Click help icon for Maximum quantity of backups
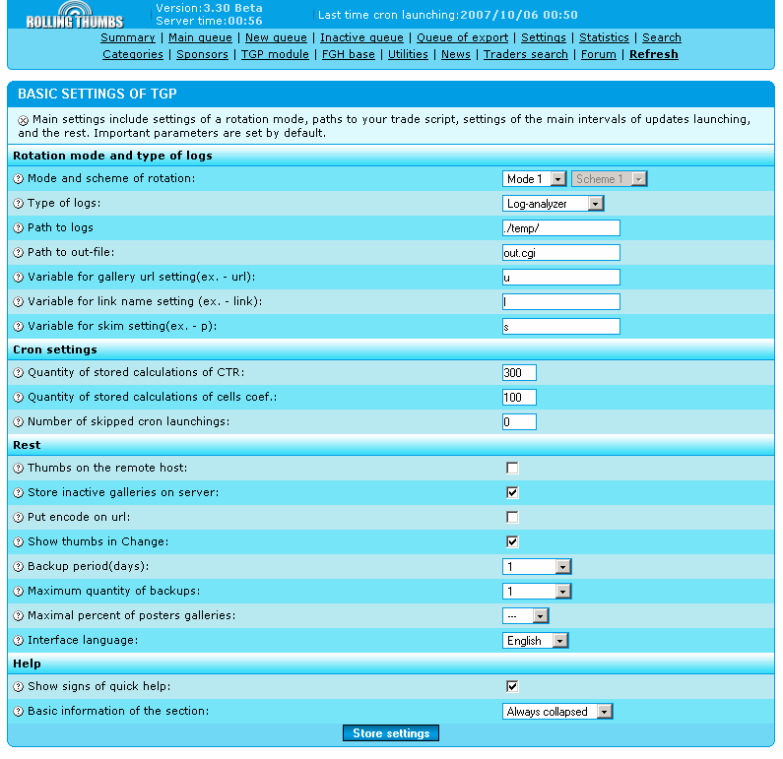This screenshot has width=783, height=759. pyautogui.click(x=19, y=592)
